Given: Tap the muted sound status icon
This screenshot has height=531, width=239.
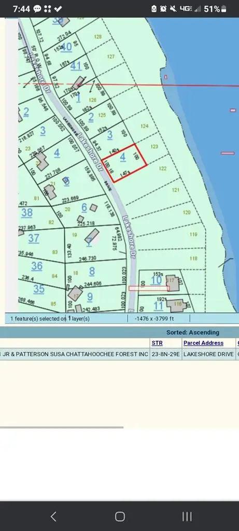Looking at the screenshot, I should tap(174, 9).
